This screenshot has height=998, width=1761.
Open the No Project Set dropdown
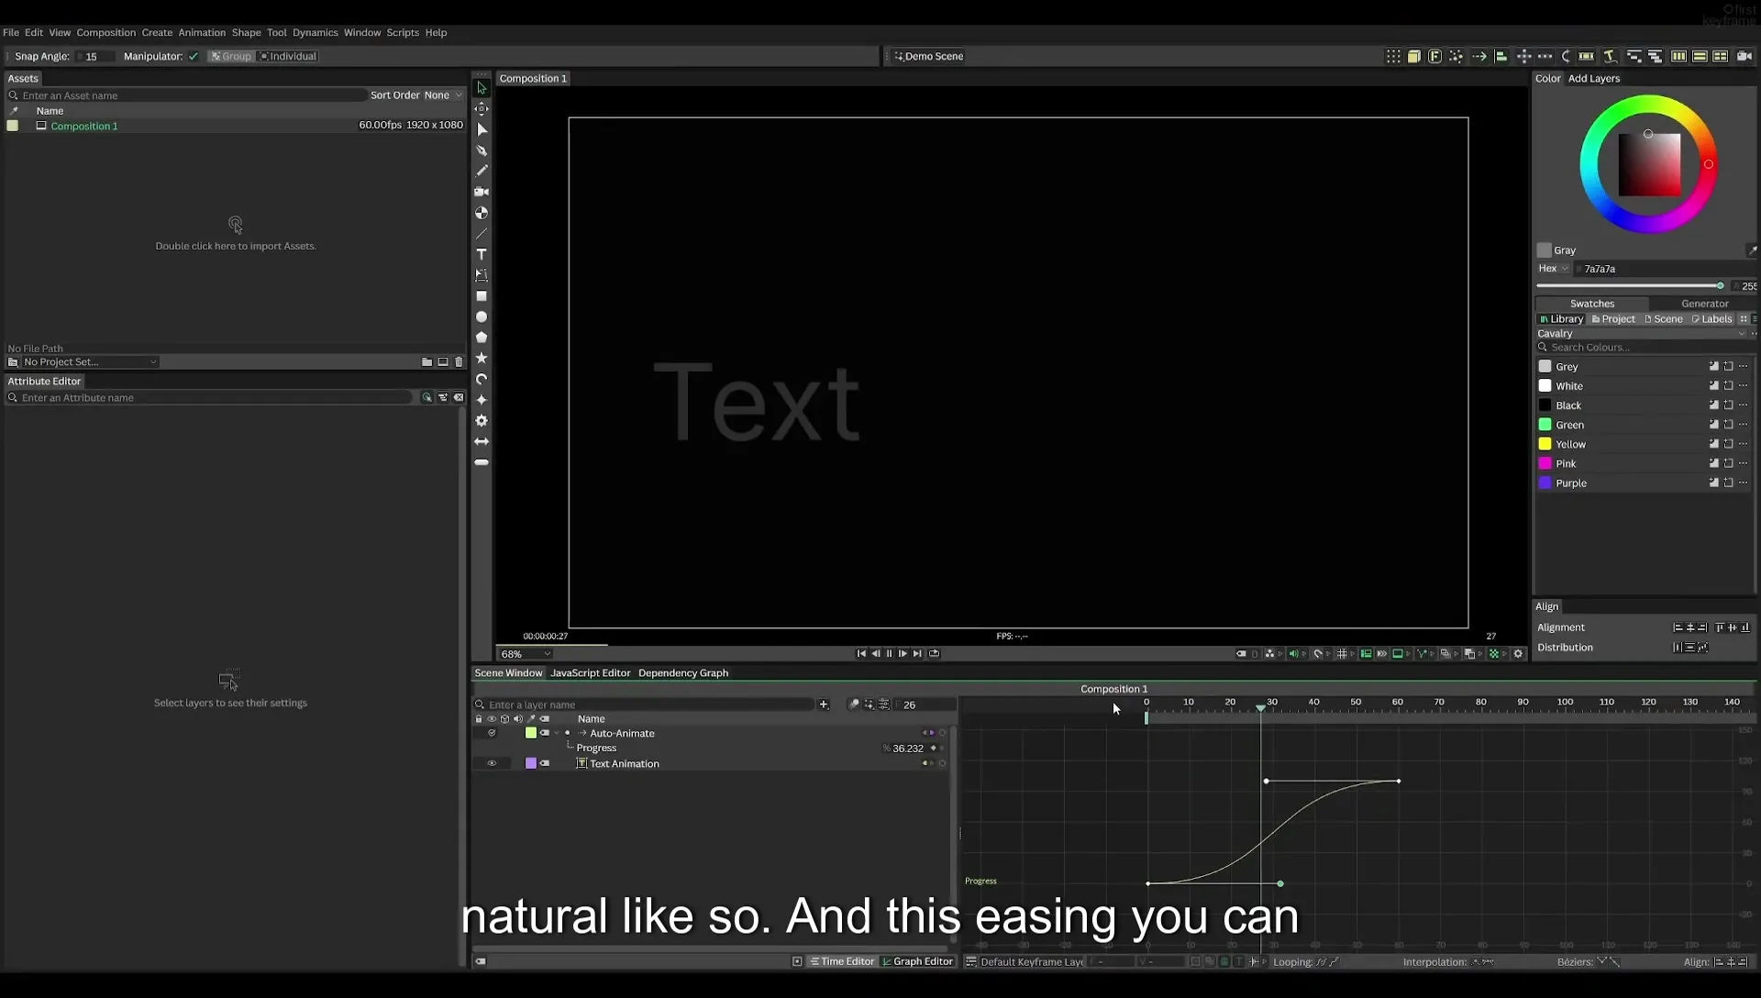pos(90,362)
